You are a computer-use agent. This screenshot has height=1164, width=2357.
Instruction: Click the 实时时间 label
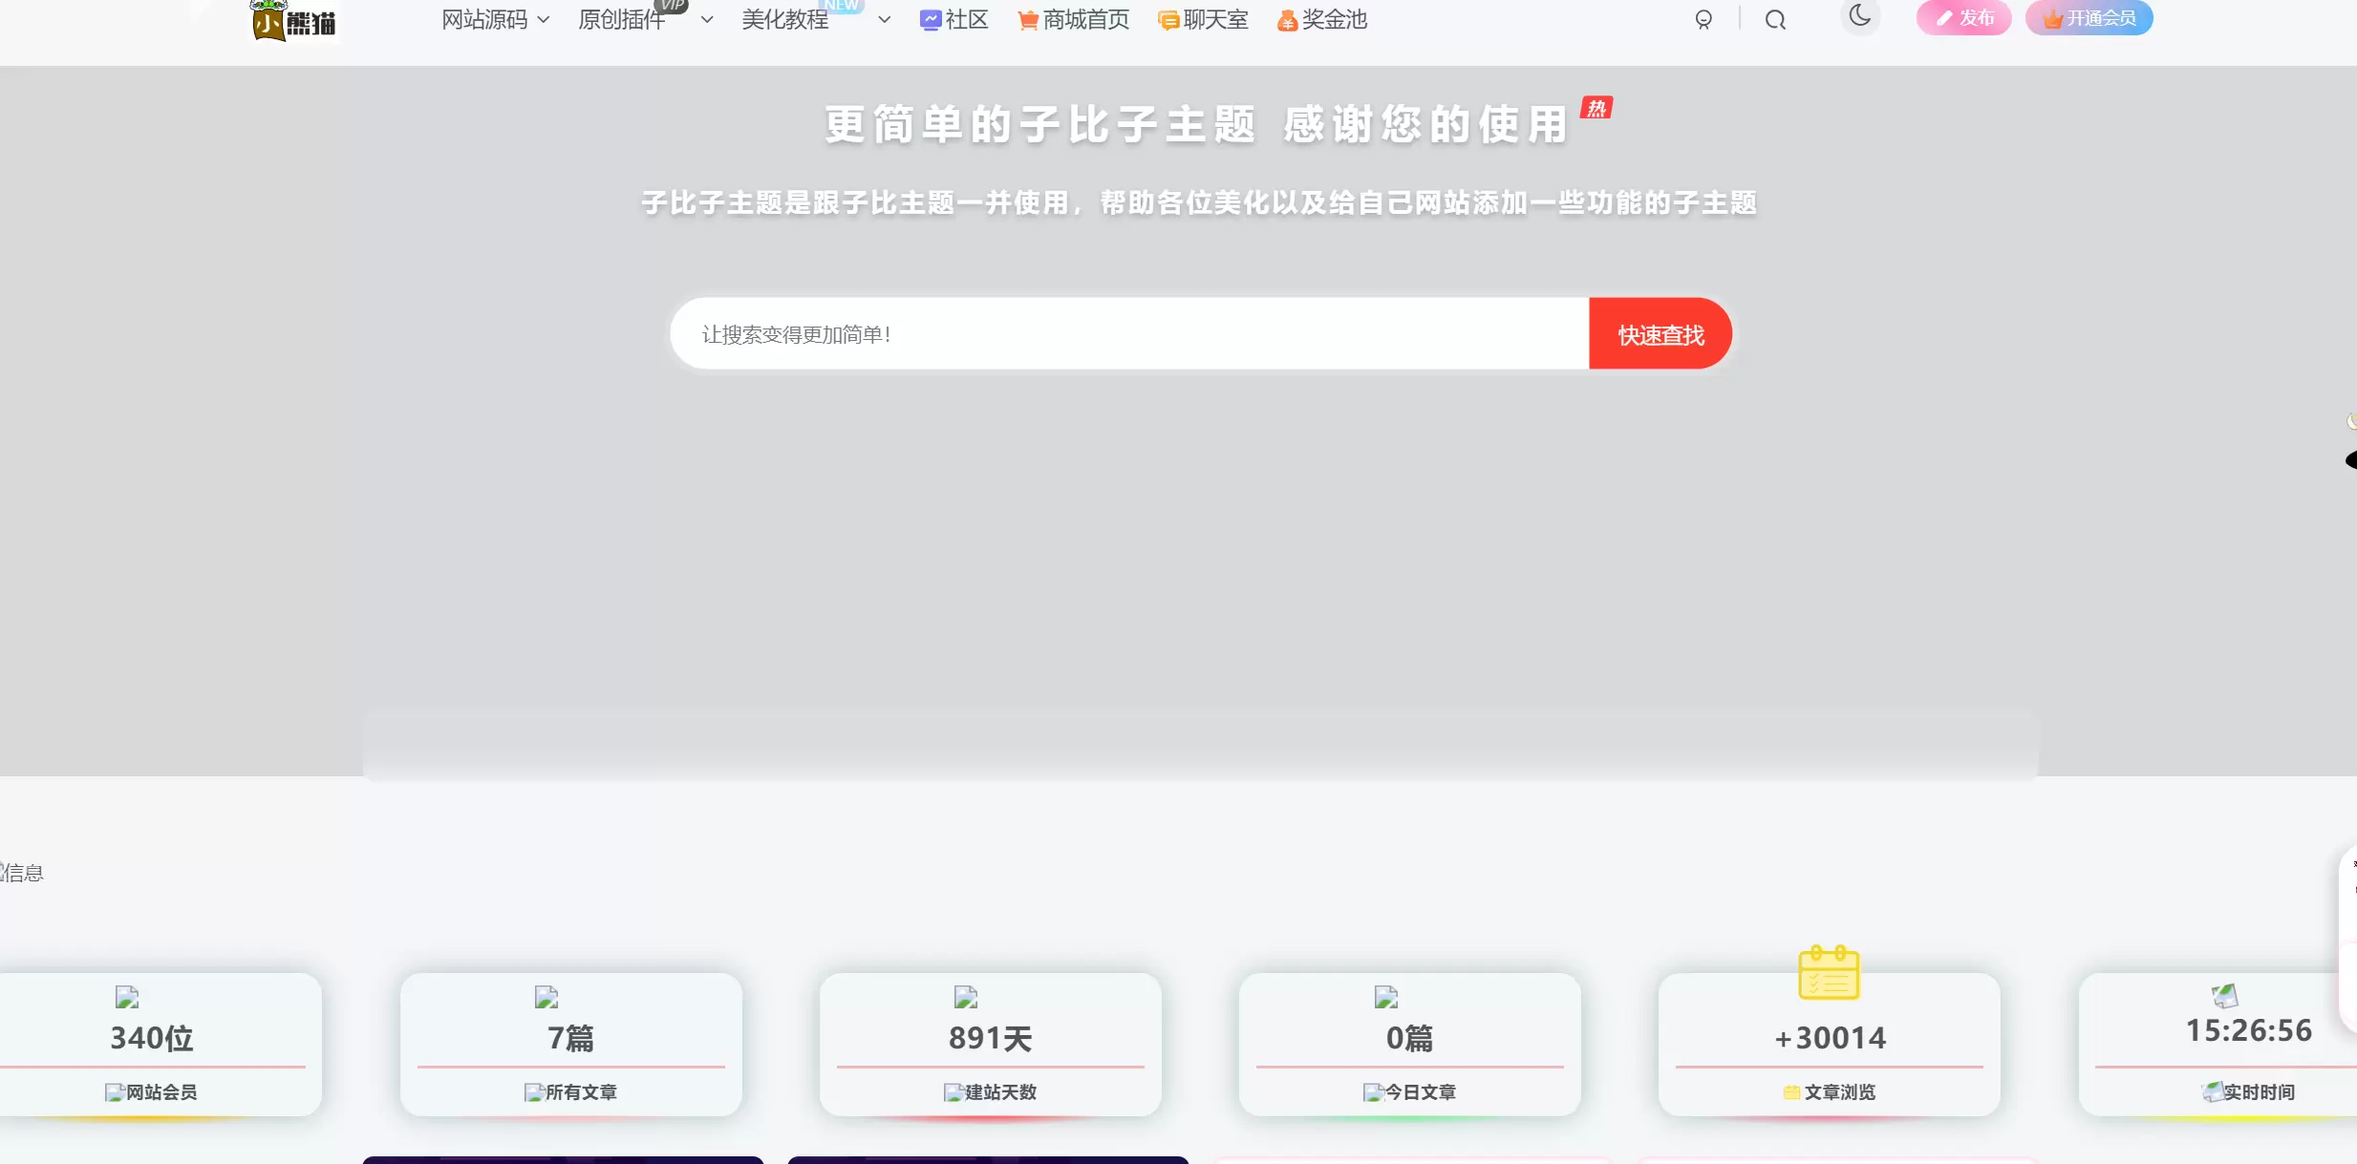[2260, 1092]
